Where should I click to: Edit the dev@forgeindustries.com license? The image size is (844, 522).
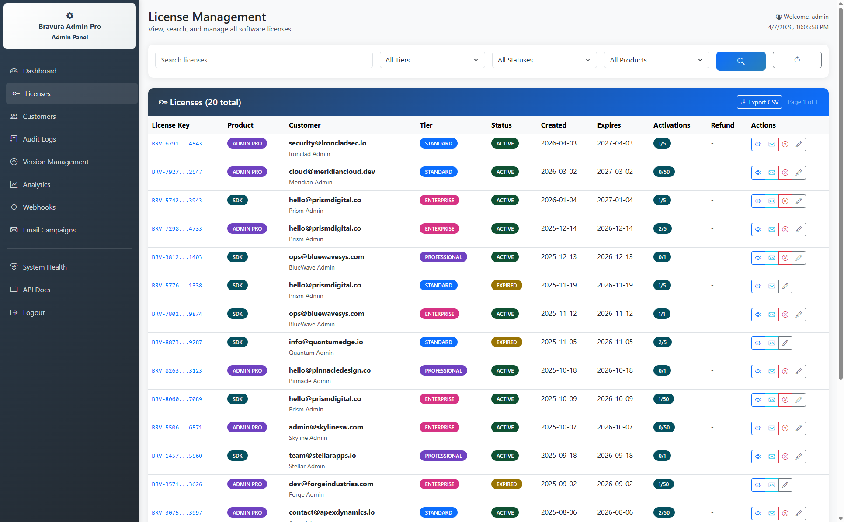785,485
